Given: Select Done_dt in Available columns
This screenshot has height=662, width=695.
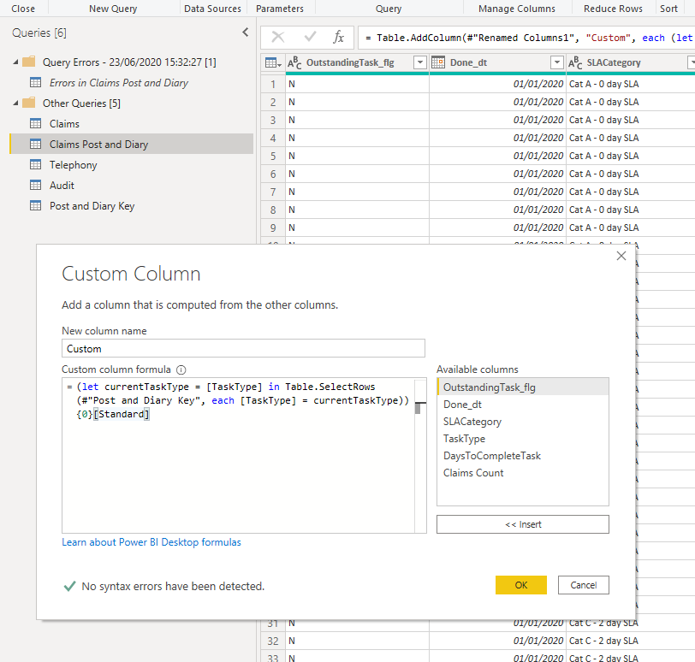Looking at the screenshot, I should [523, 405].
